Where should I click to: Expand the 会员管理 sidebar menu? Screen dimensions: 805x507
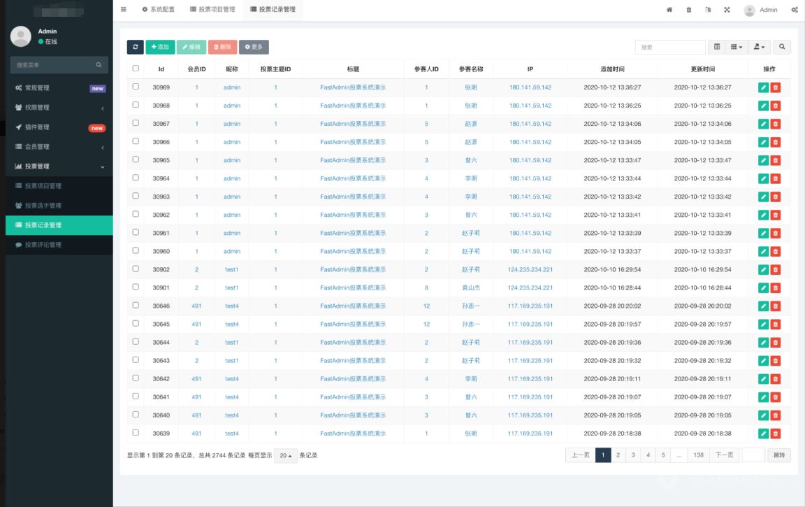click(59, 147)
